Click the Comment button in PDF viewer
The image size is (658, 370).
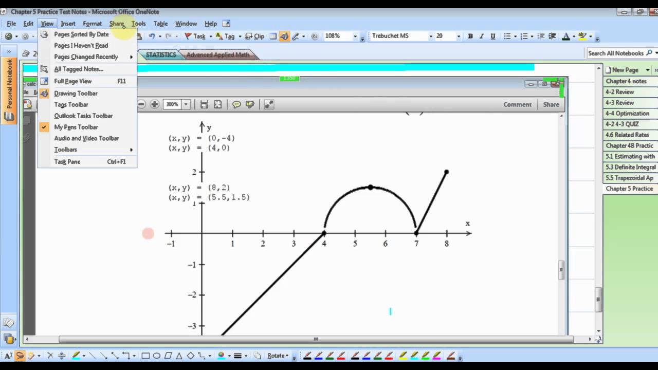[x=518, y=104]
